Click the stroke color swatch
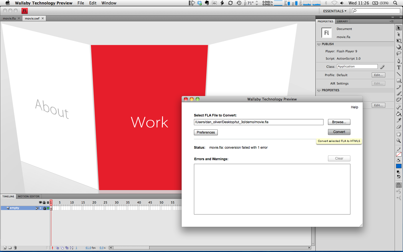This screenshot has height=252, width=403. [x=399, y=154]
